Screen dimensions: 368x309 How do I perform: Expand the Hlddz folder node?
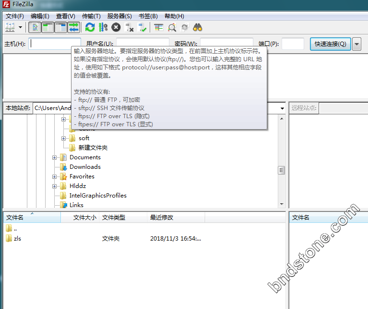click(x=54, y=186)
